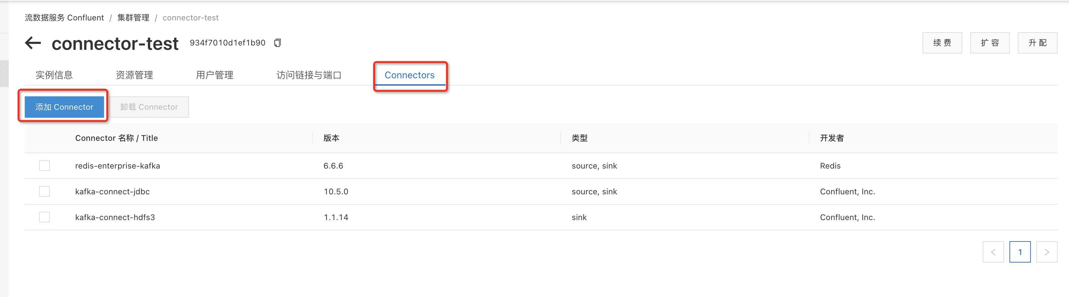Select page 1 in pagination
This screenshot has height=297, width=1069.
(x=1020, y=252)
